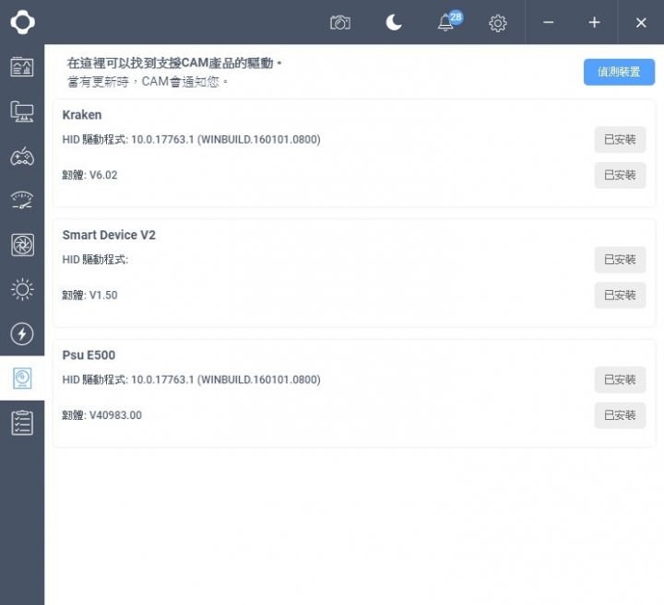This screenshot has height=605, width=664.
Task: Click 已安裝 button for firmware V1.50
Action: tap(620, 295)
